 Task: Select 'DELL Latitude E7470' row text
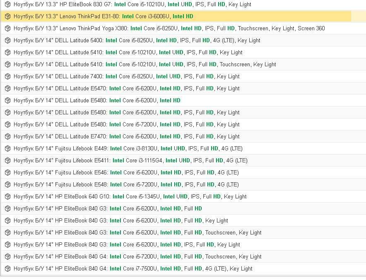[x=127, y=136]
